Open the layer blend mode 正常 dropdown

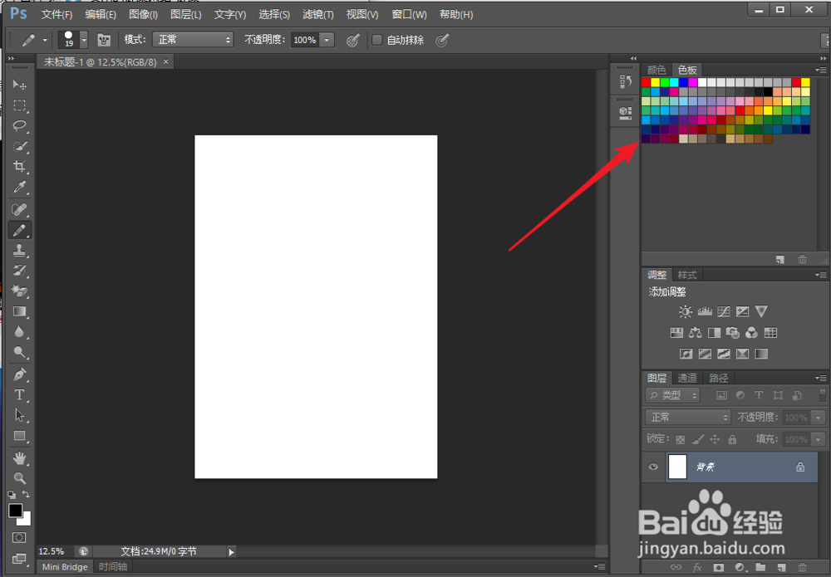[688, 417]
